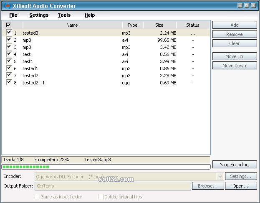
Task: Sort by the Type column header
Action: tap(133, 25)
